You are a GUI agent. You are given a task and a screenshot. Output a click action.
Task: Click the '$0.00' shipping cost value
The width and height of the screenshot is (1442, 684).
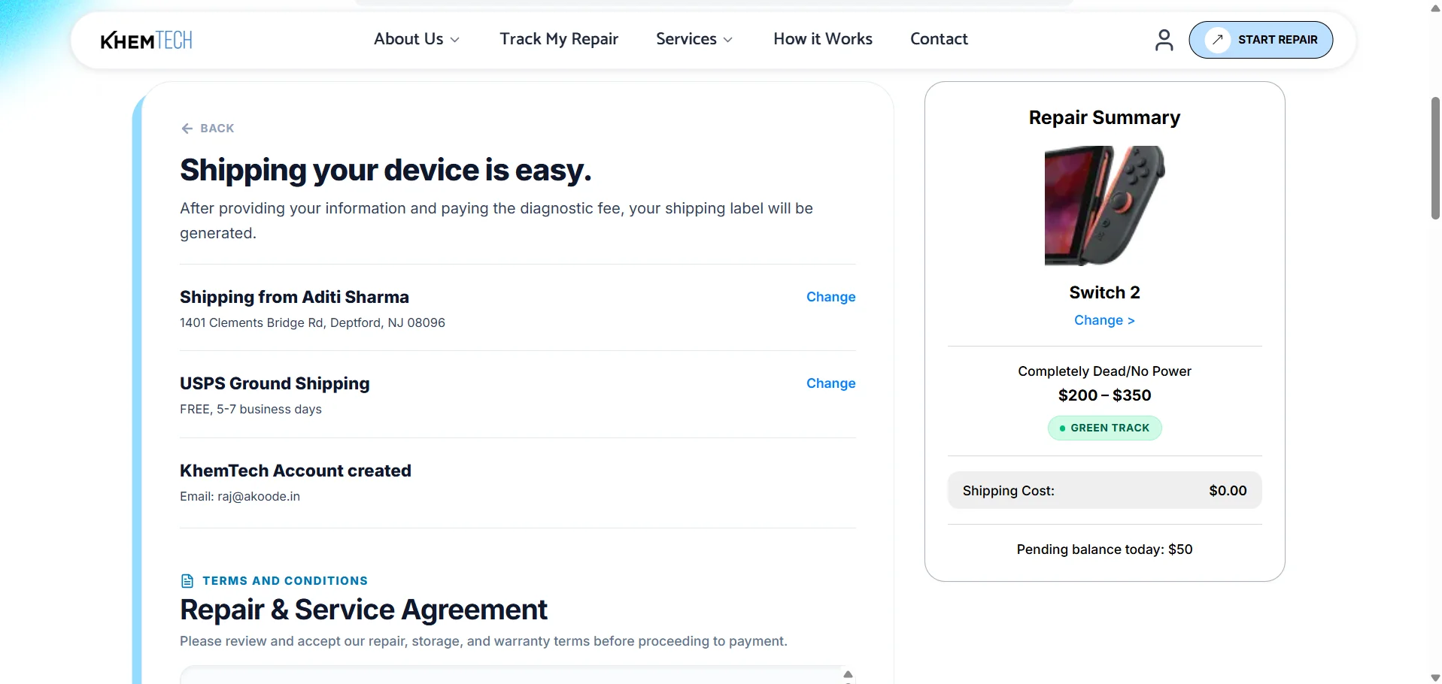(x=1228, y=491)
